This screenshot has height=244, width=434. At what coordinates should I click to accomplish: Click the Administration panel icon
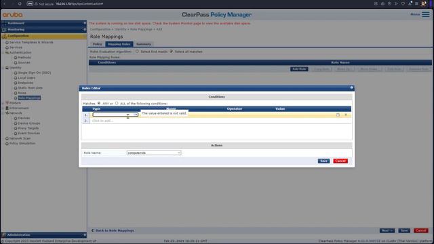click(4, 235)
